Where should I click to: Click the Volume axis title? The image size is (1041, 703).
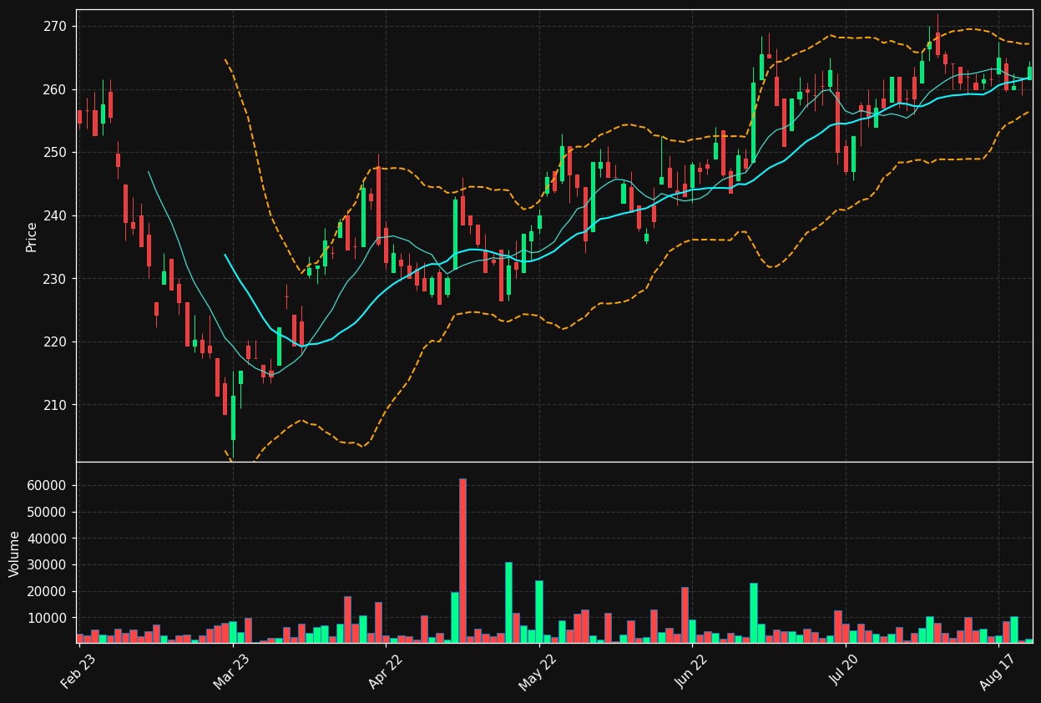(15, 554)
